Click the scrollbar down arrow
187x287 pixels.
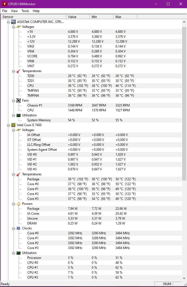184,278
